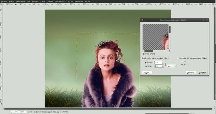The image size is (216, 114).
Task: Click the Cancelar button
Action: coord(191,73)
